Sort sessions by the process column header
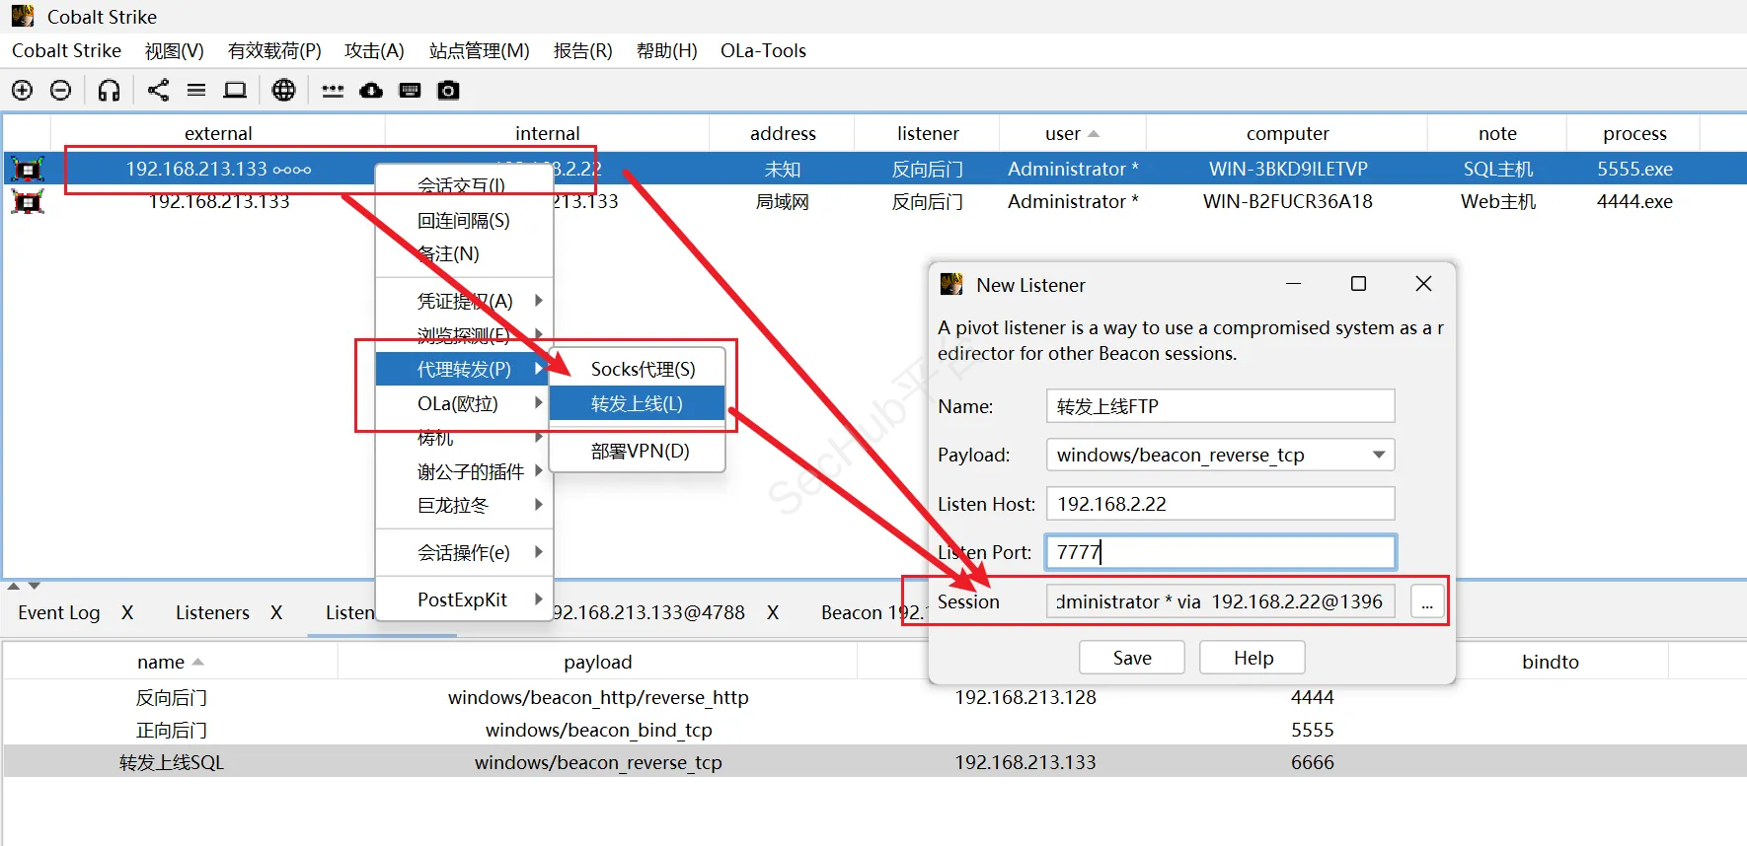 click(x=1633, y=133)
